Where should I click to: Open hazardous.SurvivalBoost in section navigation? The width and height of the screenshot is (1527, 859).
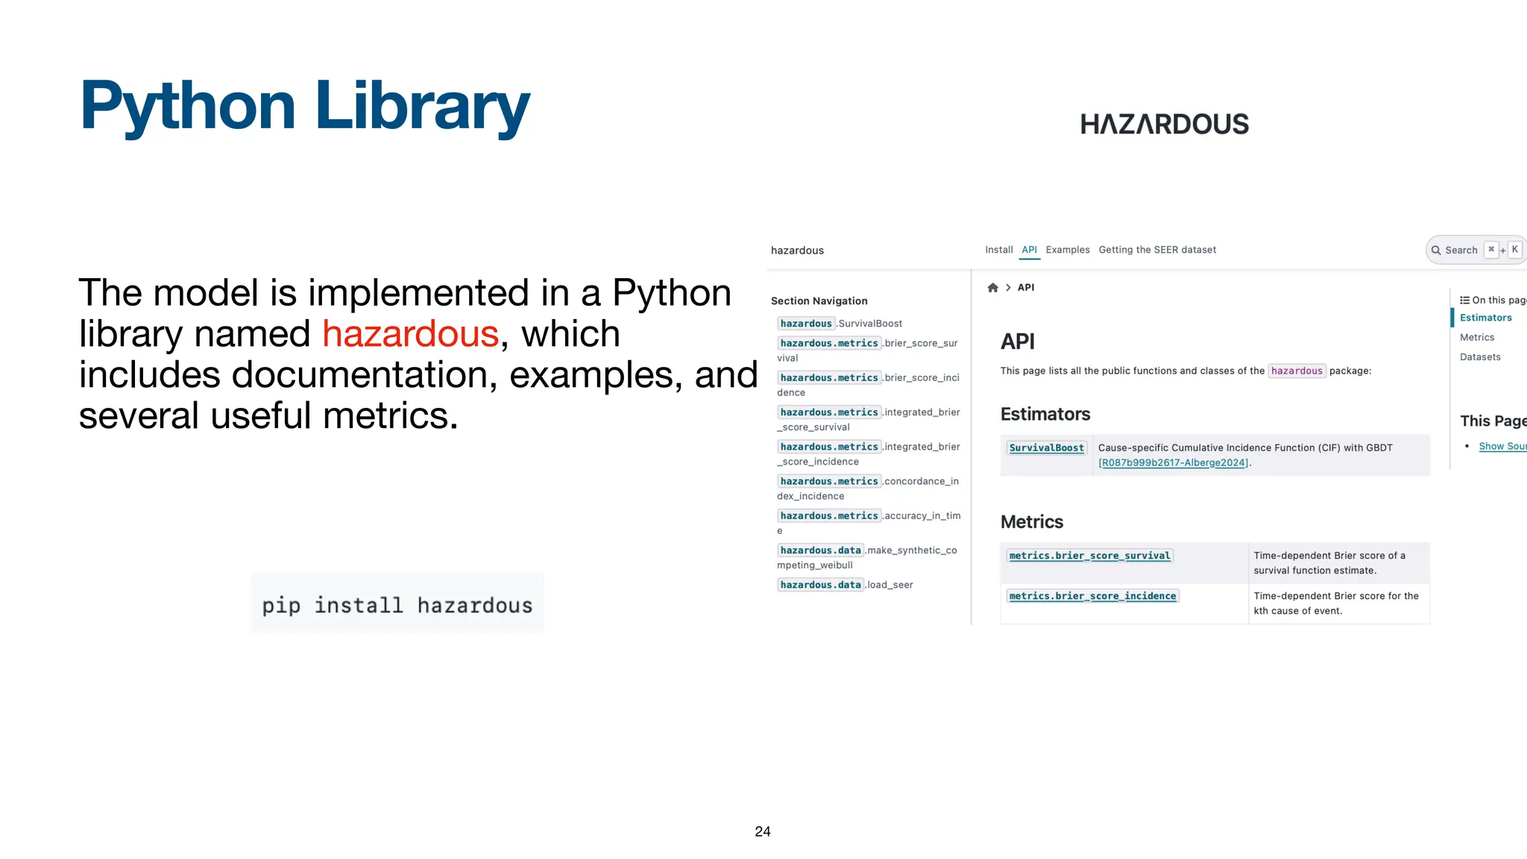click(840, 324)
